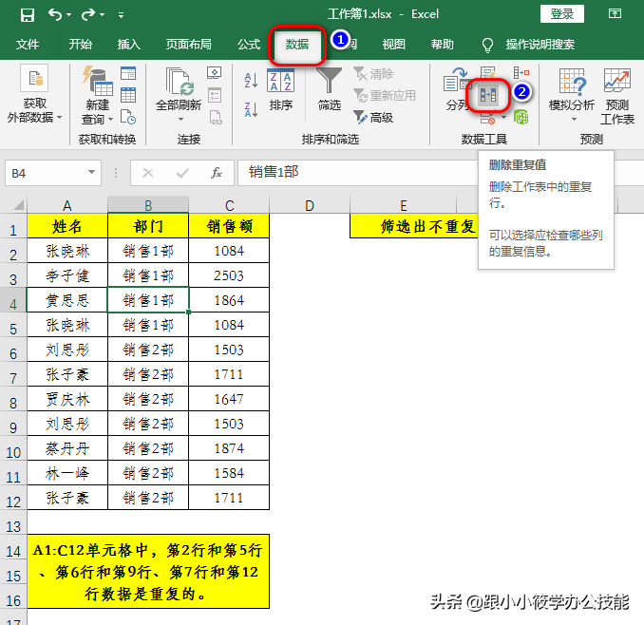The height and width of the screenshot is (625, 644).
Task: Sort ascending with the A to Z icon
Action: click(x=251, y=80)
